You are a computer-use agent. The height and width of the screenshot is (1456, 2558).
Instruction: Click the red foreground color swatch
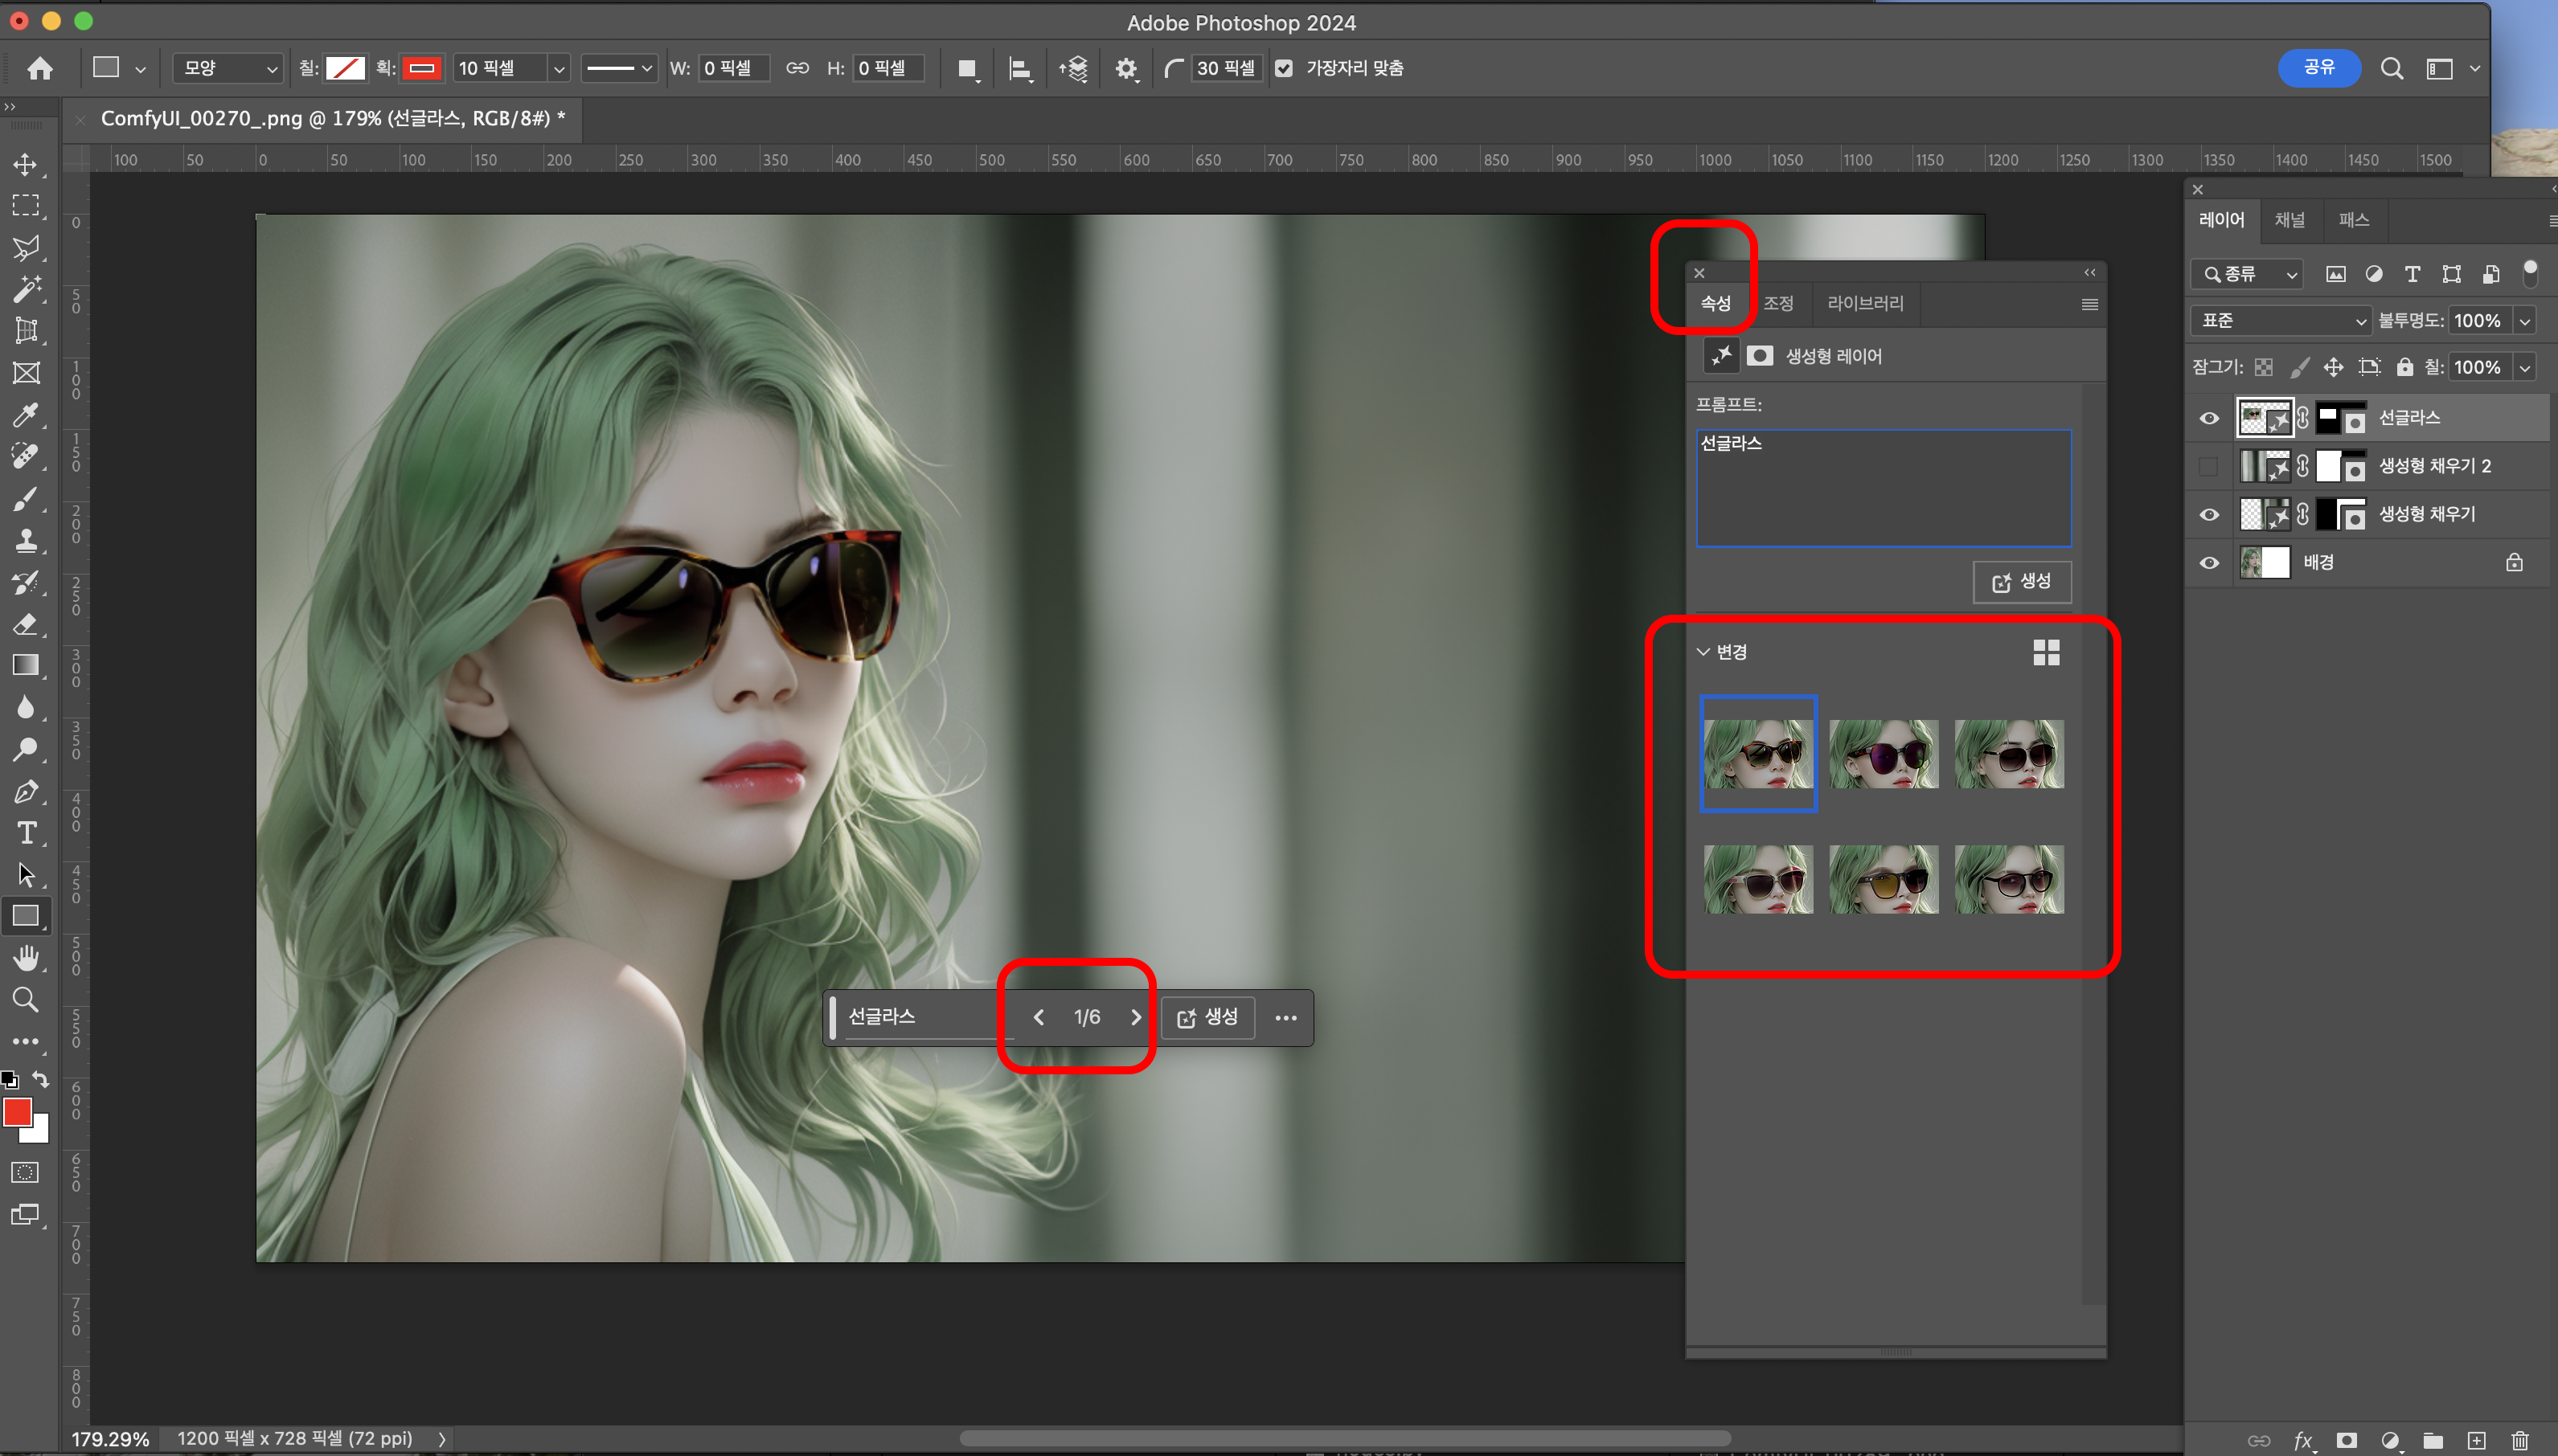pos(17,1112)
